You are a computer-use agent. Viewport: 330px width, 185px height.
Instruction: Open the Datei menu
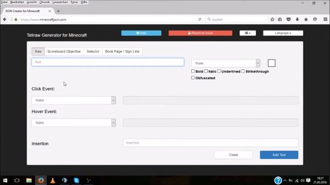[4, 2]
